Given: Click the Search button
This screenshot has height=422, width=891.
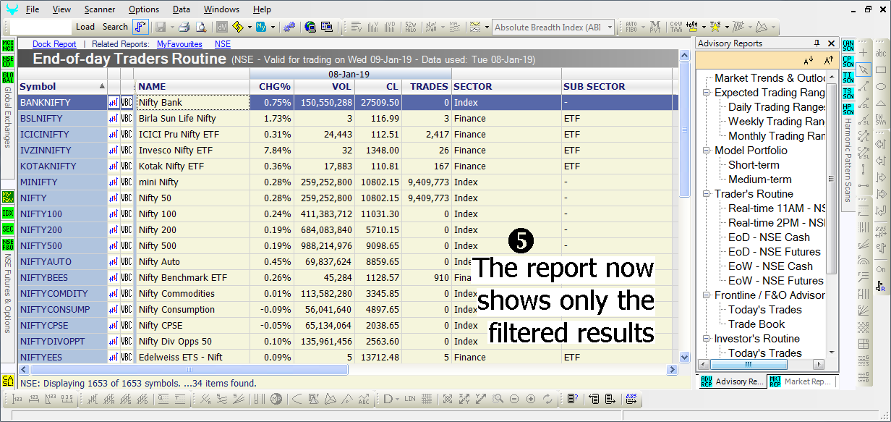Looking at the screenshot, I should coord(115,27).
